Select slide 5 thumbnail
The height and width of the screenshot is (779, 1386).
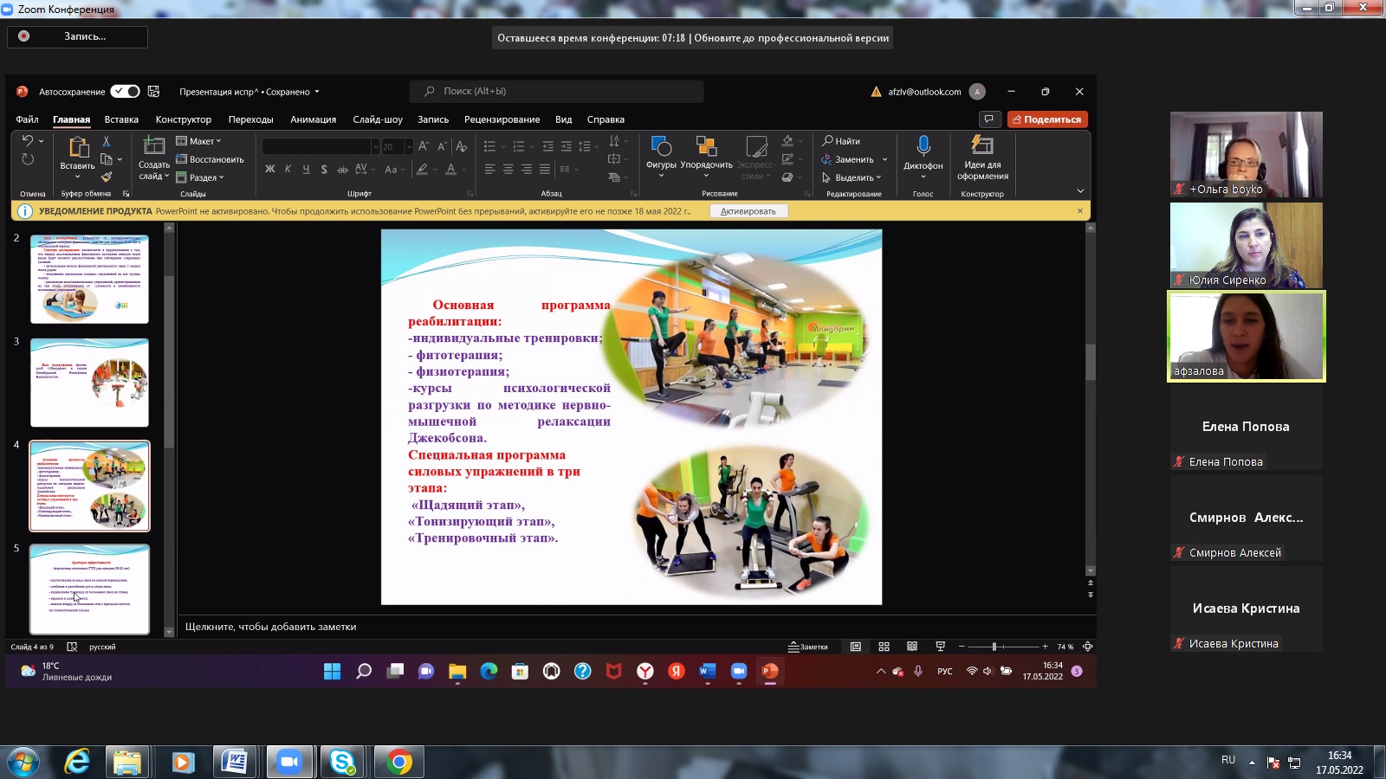[89, 589]
